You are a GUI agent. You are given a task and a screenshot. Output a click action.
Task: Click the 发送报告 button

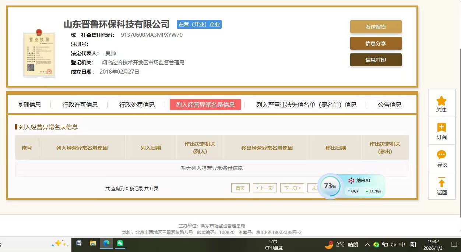click(376, 27)
